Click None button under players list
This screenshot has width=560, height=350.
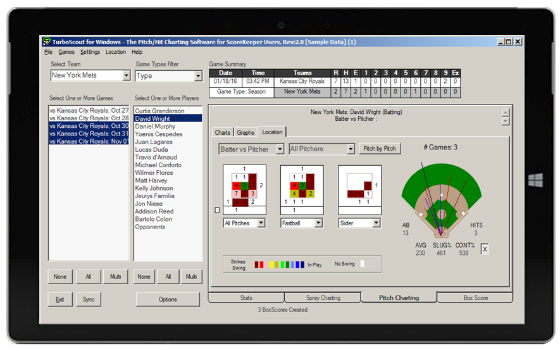(x=144, y=277)
